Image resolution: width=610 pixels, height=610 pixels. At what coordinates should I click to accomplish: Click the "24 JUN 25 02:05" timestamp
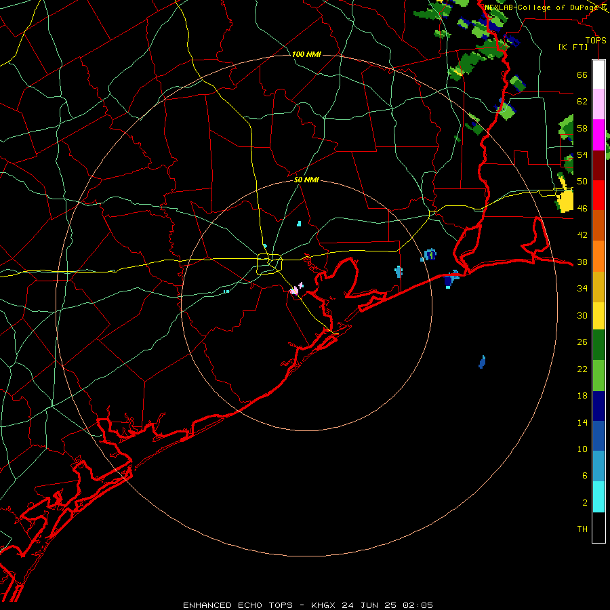click(387, 605)
